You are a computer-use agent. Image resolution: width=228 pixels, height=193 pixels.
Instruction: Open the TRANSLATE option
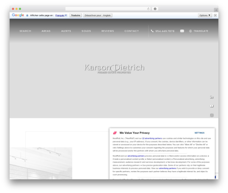tap(201, 31)
